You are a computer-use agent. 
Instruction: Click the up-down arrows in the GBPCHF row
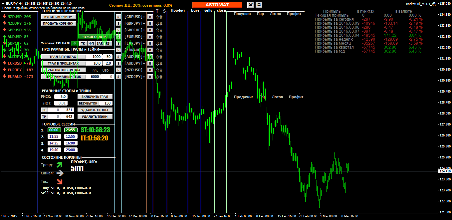[159, 30]
